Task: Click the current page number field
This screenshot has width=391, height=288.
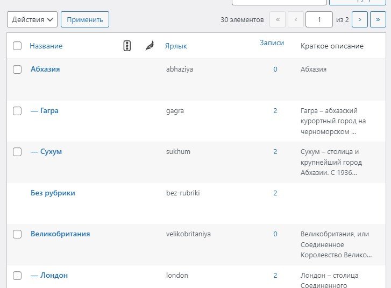Action: 319,19
